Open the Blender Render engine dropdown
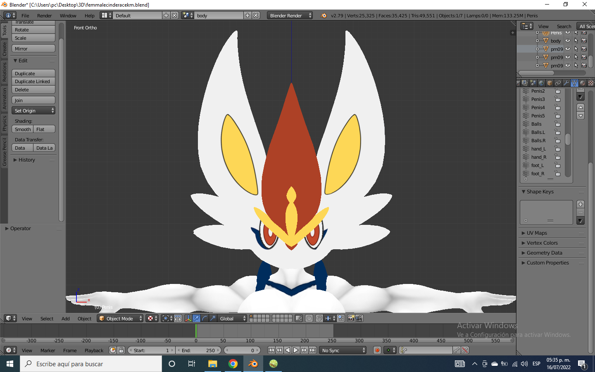The height and width of the screenshot is (372, 595). point(290,15)
